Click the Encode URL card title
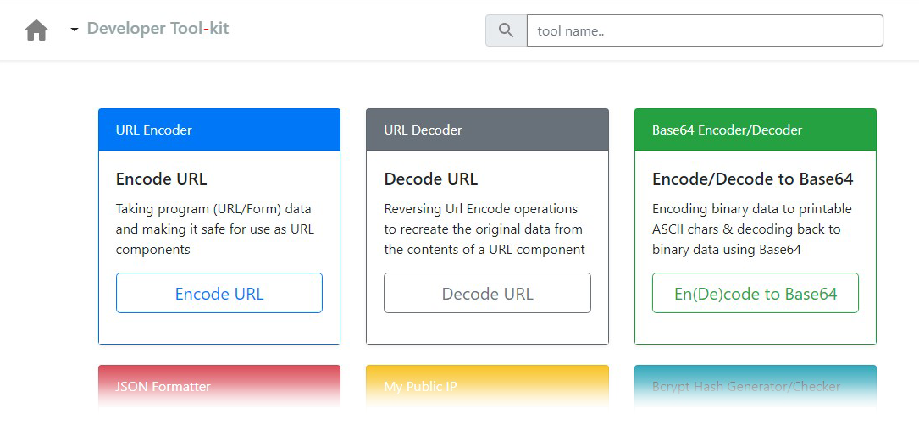 tap(161, 179)
